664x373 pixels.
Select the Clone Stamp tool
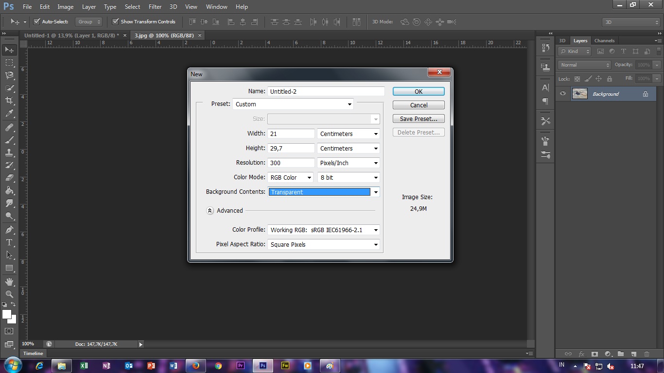[x=9, y=153]
